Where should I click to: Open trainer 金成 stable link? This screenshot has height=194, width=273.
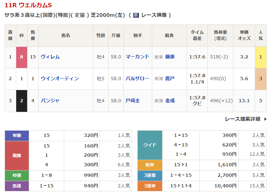(x=170, y=100)
